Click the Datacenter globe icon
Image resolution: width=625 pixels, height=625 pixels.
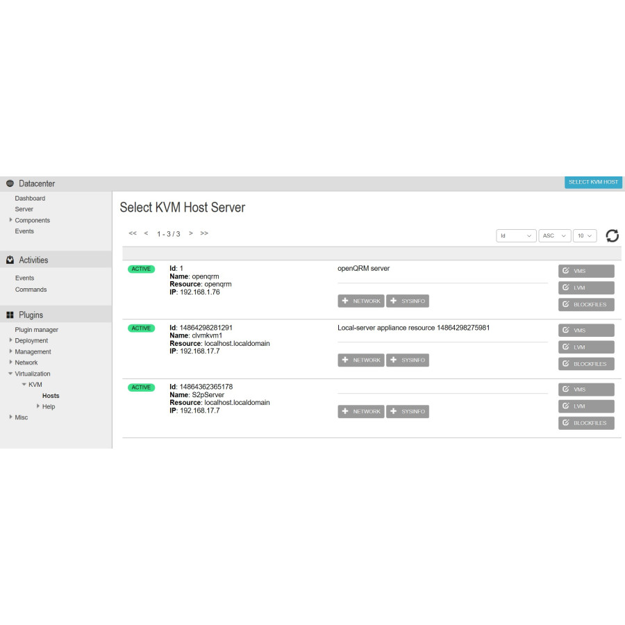[x=10, y=184]
